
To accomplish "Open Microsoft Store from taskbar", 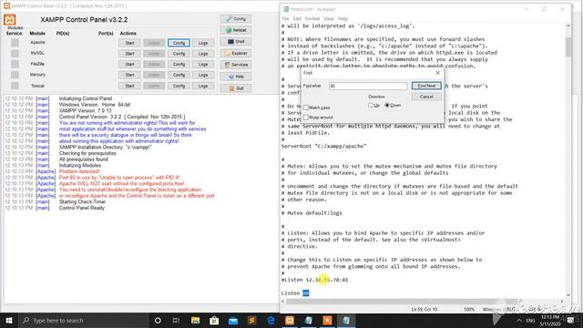I will [214, 320].
